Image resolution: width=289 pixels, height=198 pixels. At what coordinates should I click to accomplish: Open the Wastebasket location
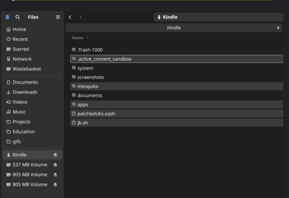click(x=27, y=69)
